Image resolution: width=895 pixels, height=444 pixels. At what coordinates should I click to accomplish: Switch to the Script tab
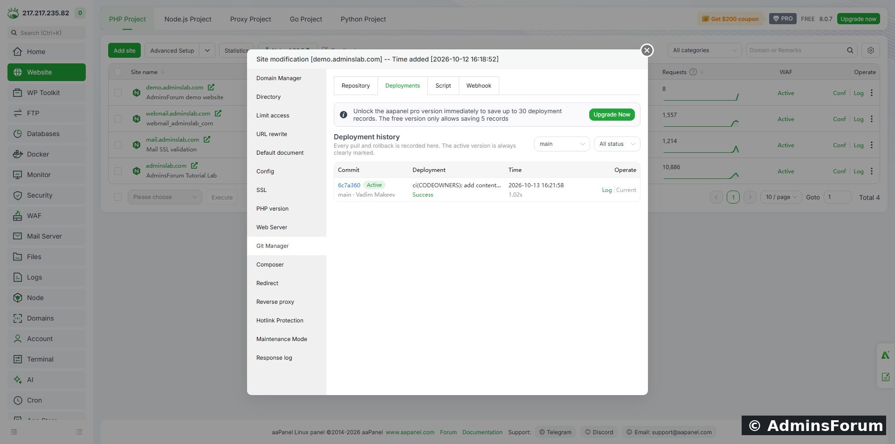click(x=443, y=86)
